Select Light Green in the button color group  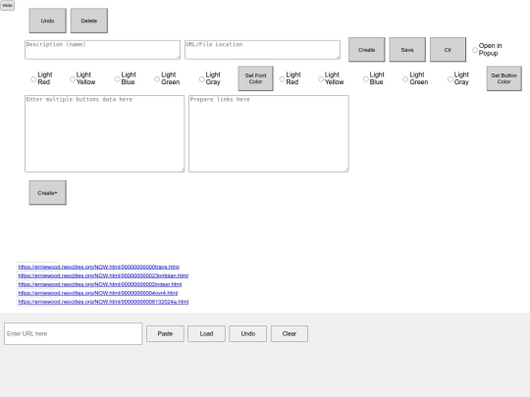(x=405, y=79)
